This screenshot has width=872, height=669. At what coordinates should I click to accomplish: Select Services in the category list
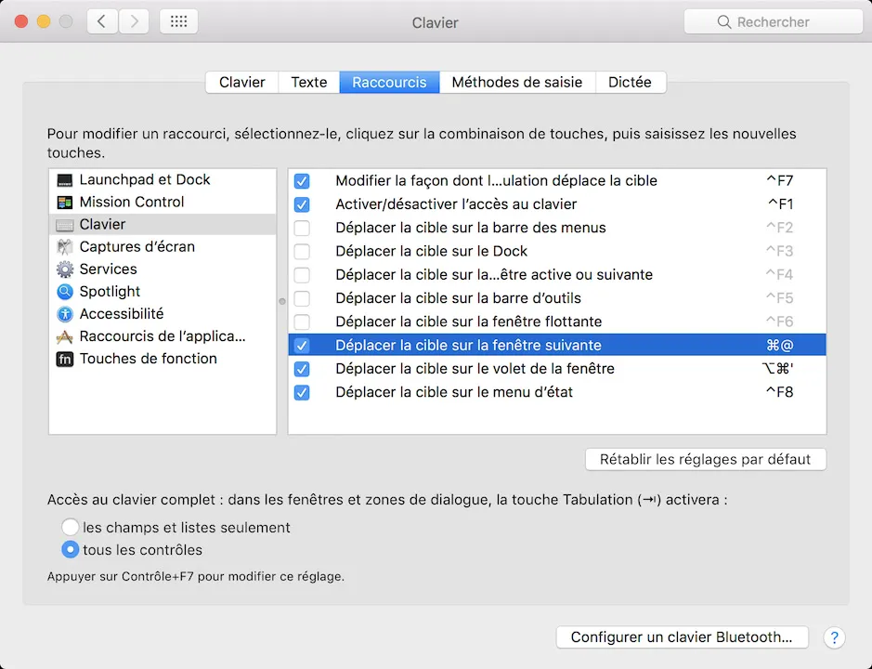(x=163, y=269)
